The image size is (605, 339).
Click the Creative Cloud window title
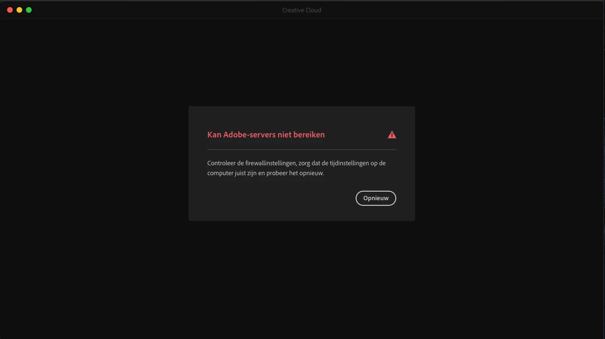tap(302, 10)
